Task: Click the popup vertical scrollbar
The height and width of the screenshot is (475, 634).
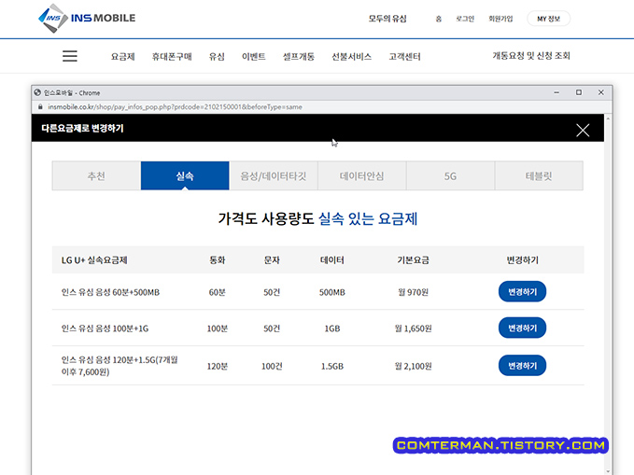Action: click(x=608, y=295)
